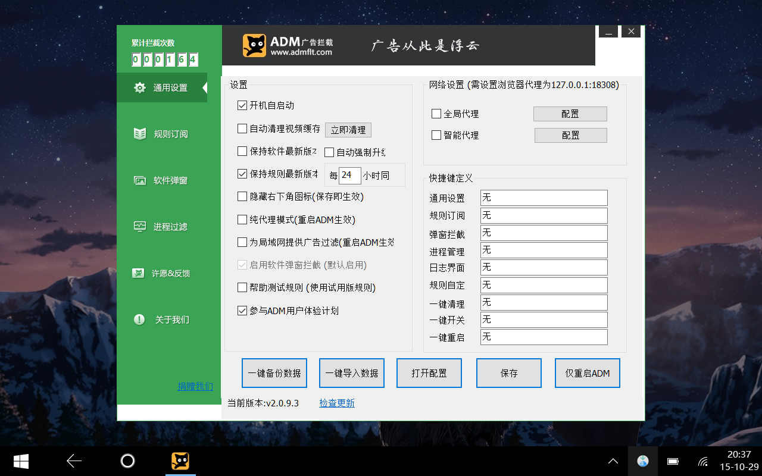Minimize the ADM window
Image resolution: width=762 pixels, height=476 pixels.
(608, 32)
